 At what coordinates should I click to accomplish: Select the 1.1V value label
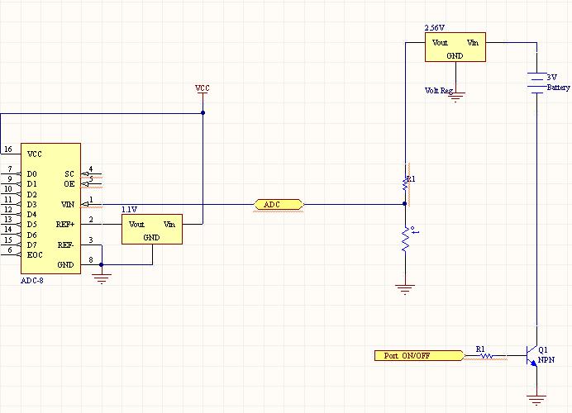pos(129,209)
